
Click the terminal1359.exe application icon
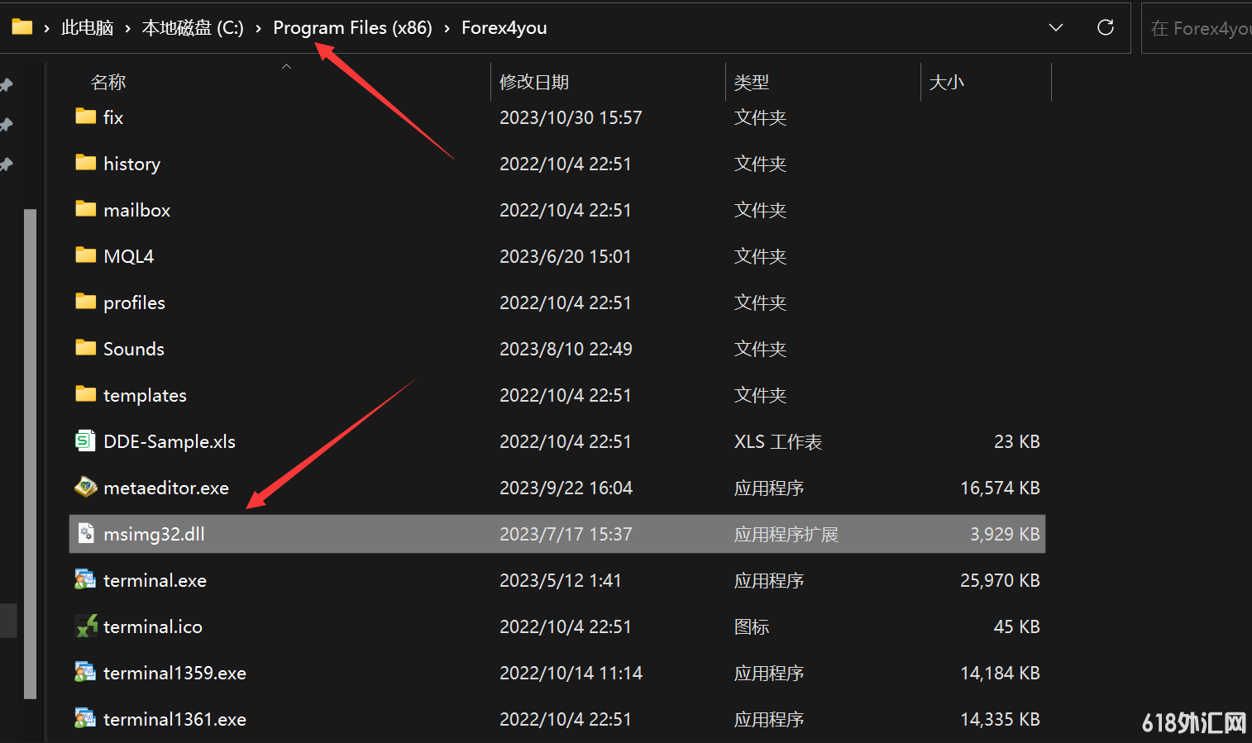pyautogui.click(x=85, y=672)
